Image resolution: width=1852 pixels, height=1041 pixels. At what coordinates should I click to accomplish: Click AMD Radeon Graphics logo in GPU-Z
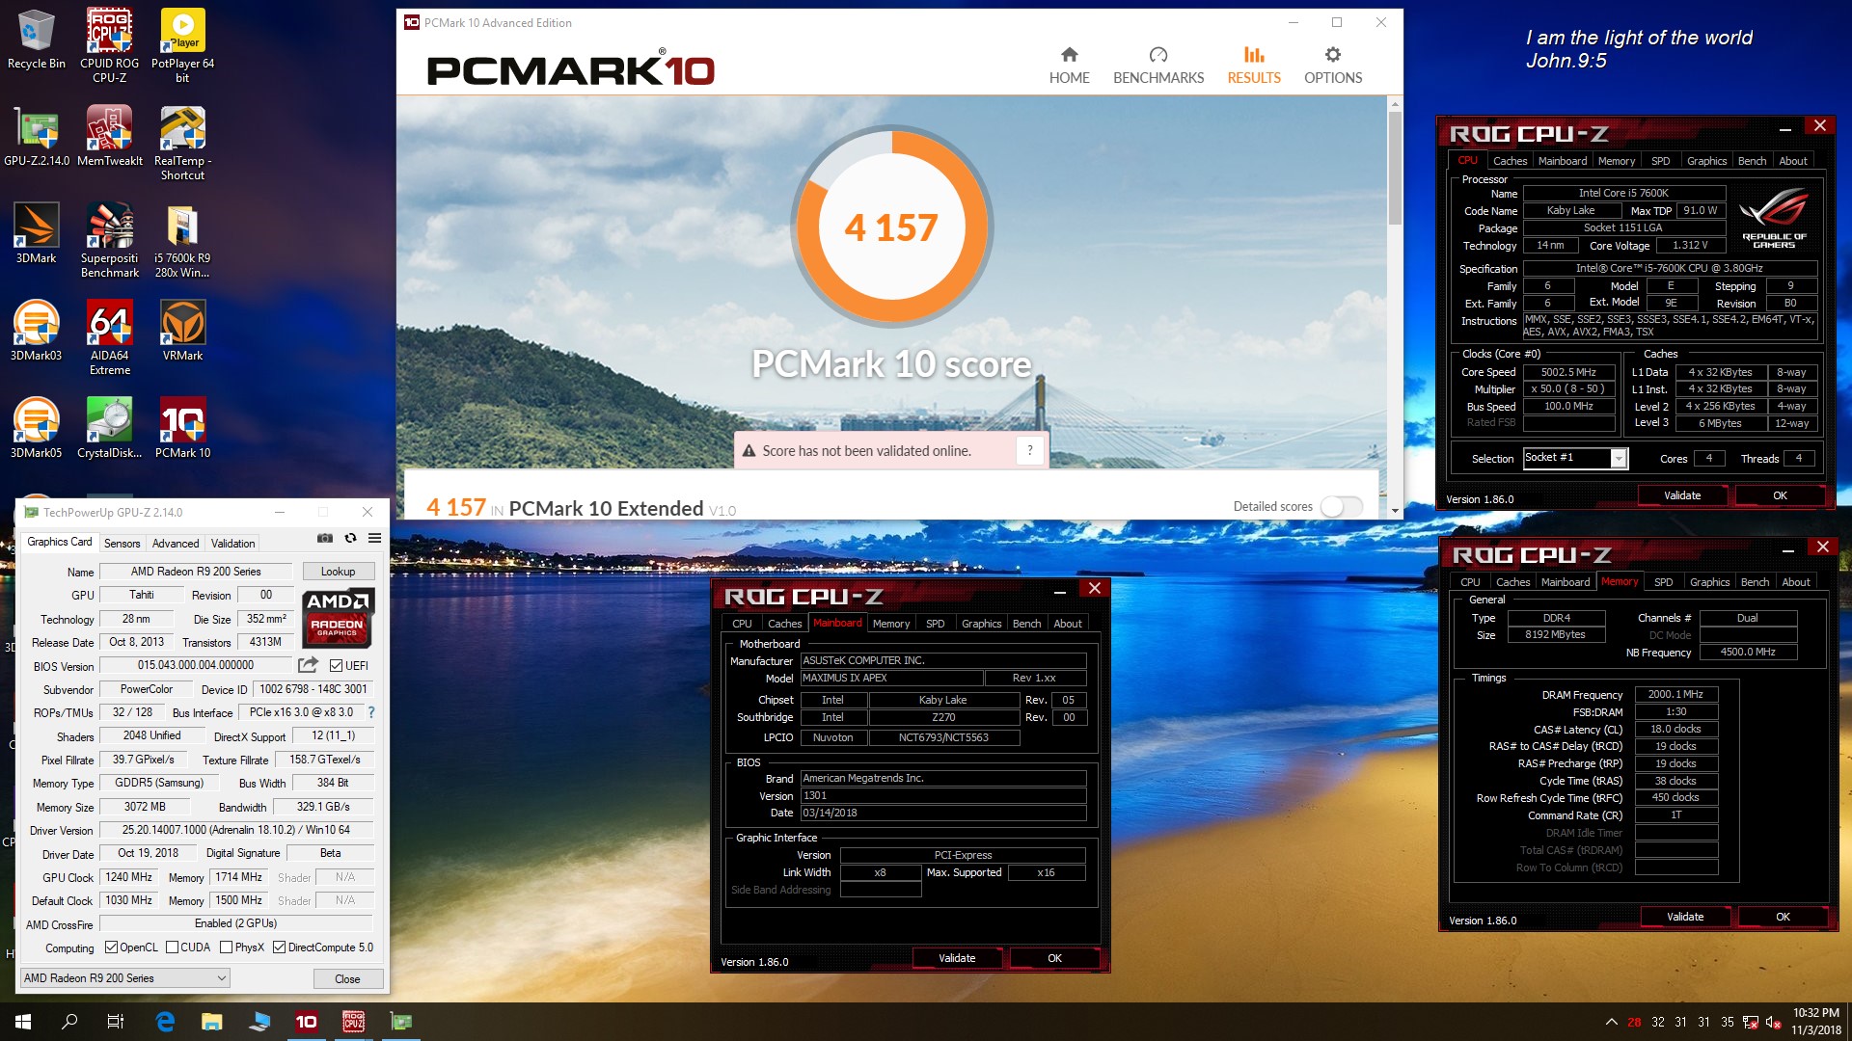point(337,617)
